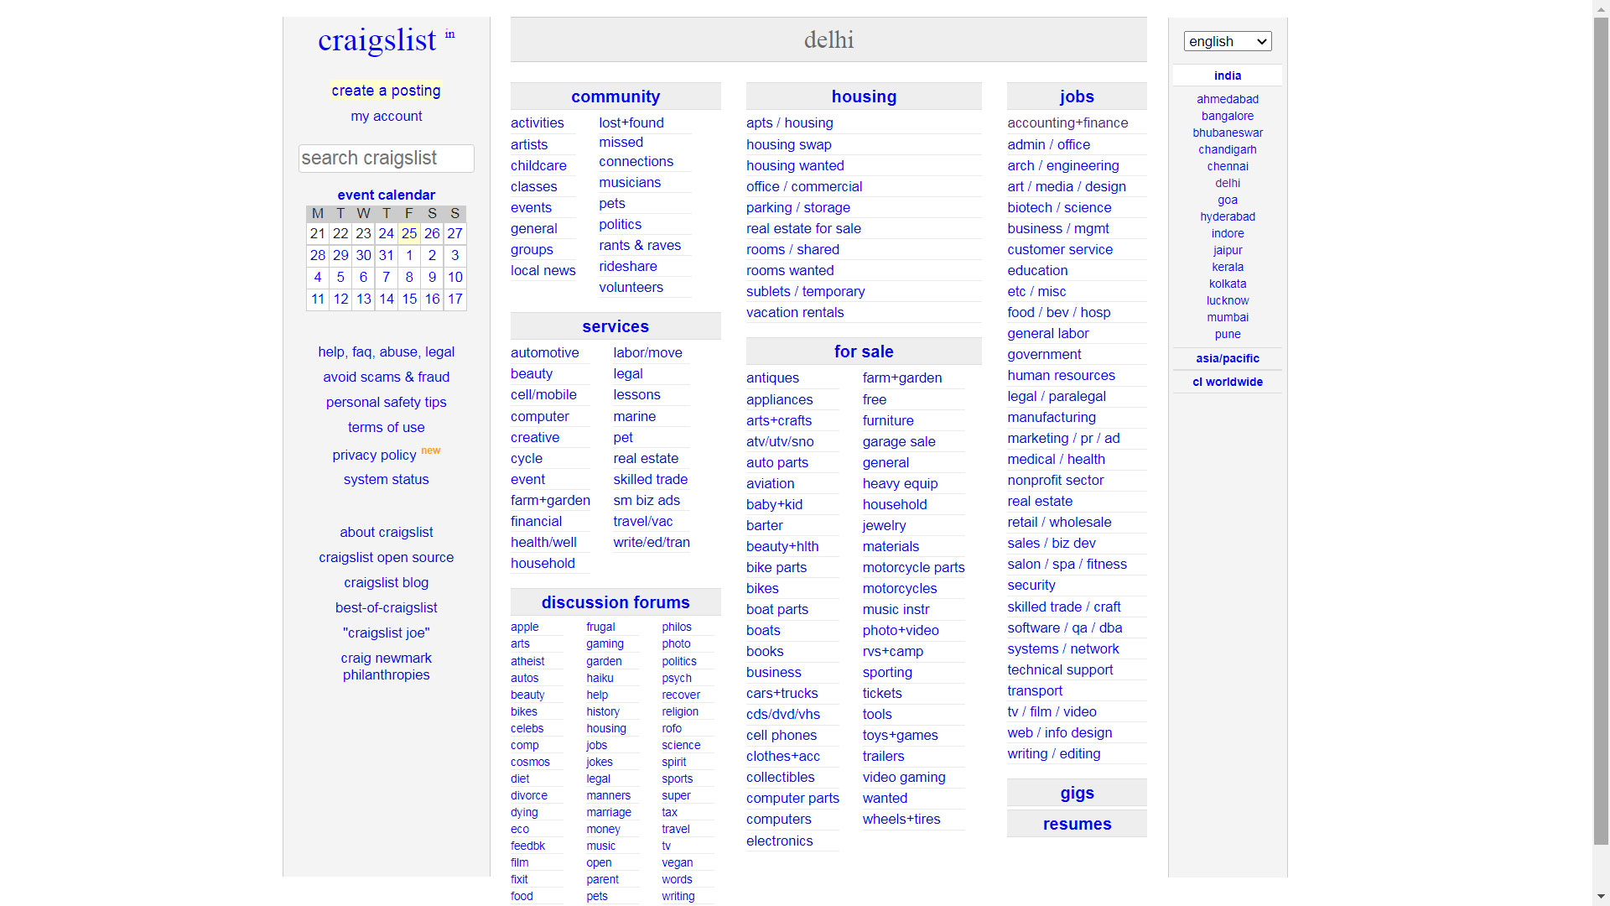Open system status link
The image size is (1610, 906).
tap(386, 479)
